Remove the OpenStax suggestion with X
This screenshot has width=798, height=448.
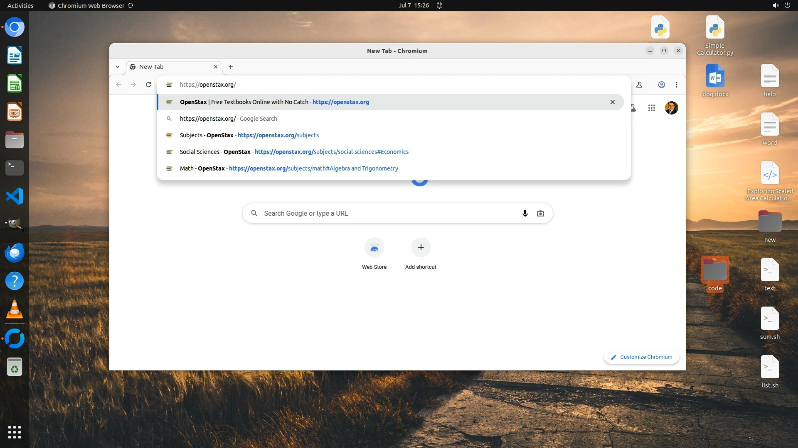pyautogui.click(x=612, y=102)
